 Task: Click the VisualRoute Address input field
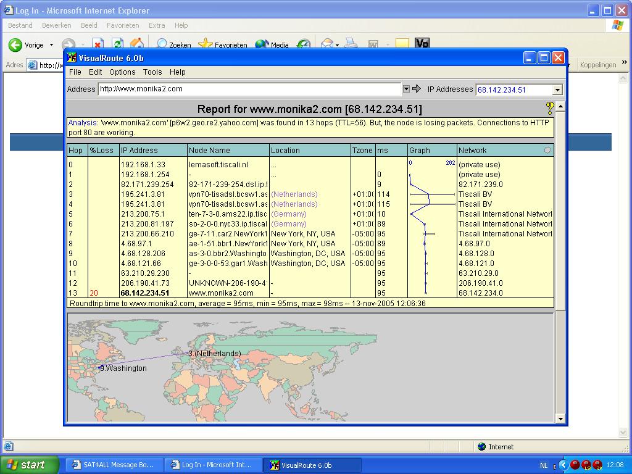tap(249, 89)
